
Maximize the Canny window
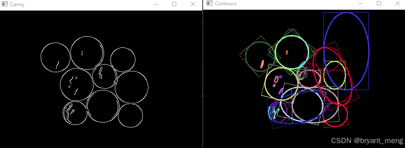pyautogui.click(x=174, y=4)
